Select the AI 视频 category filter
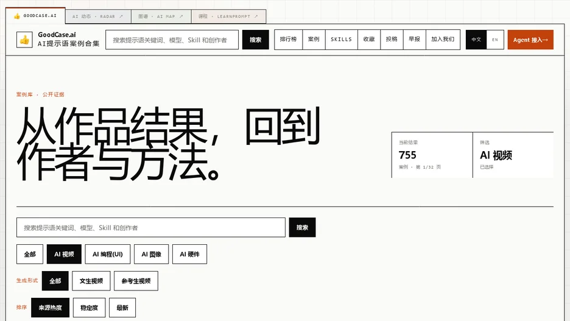The image size is (570, 321). point(64,254)
